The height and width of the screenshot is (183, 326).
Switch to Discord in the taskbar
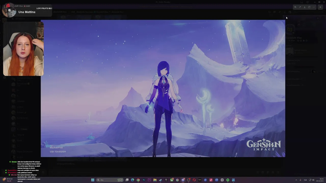183,180
